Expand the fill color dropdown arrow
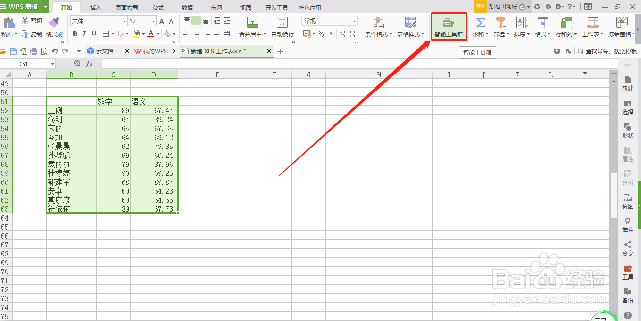 tap(142, 34)
